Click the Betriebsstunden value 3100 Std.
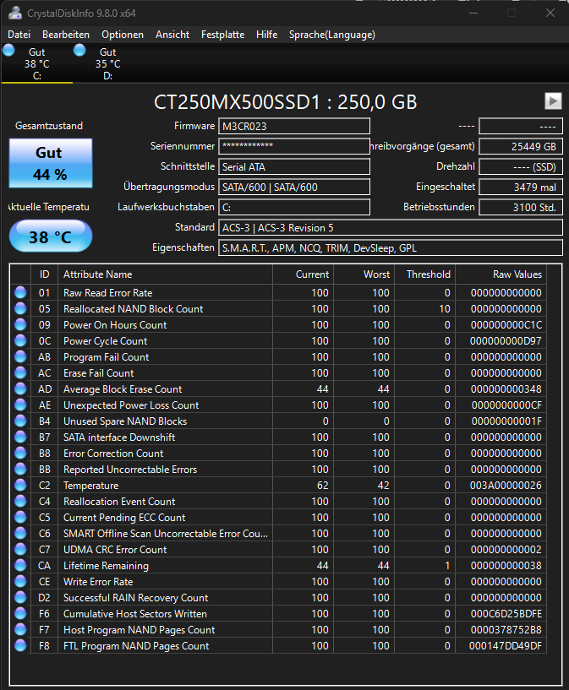This screenshot has height=690, width=569. (x=521, y=207)
